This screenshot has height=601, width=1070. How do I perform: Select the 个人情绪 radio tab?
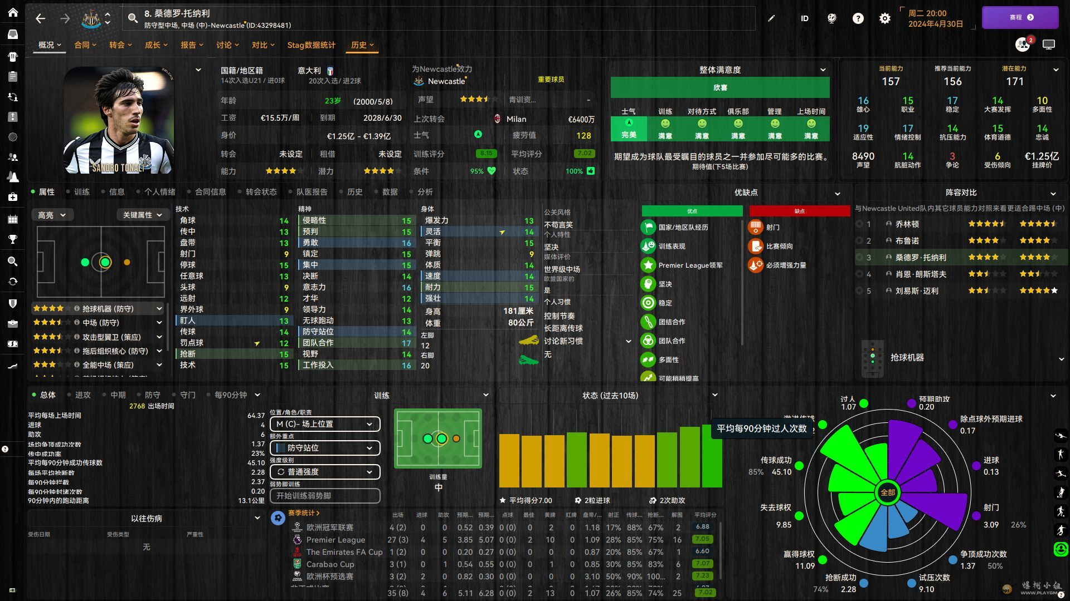(155, 191)
